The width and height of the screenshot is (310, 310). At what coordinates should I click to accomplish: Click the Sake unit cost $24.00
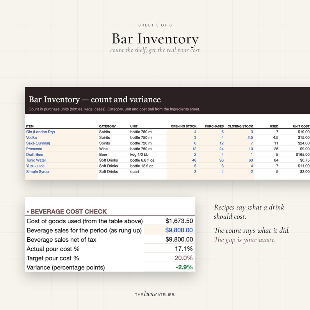click(x=303, y=143)
